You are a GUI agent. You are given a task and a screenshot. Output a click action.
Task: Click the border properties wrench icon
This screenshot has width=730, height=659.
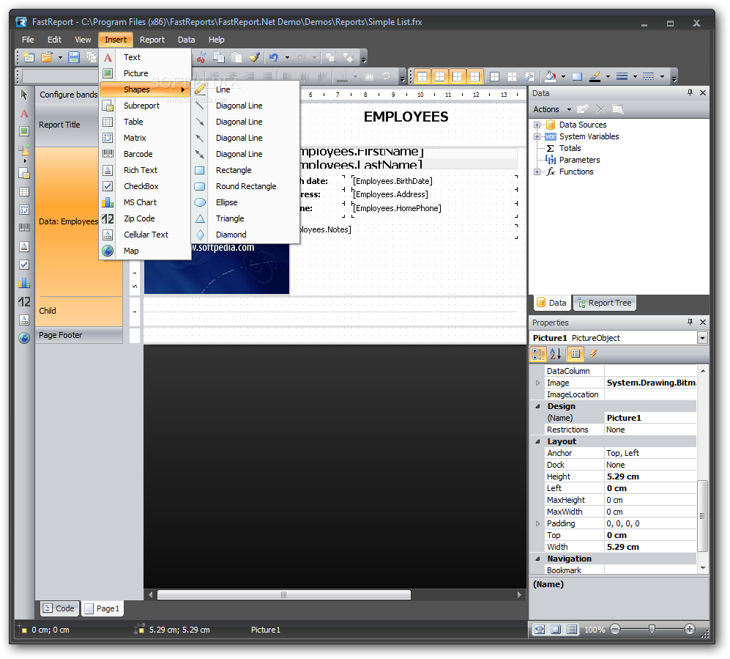pos(529,76)
